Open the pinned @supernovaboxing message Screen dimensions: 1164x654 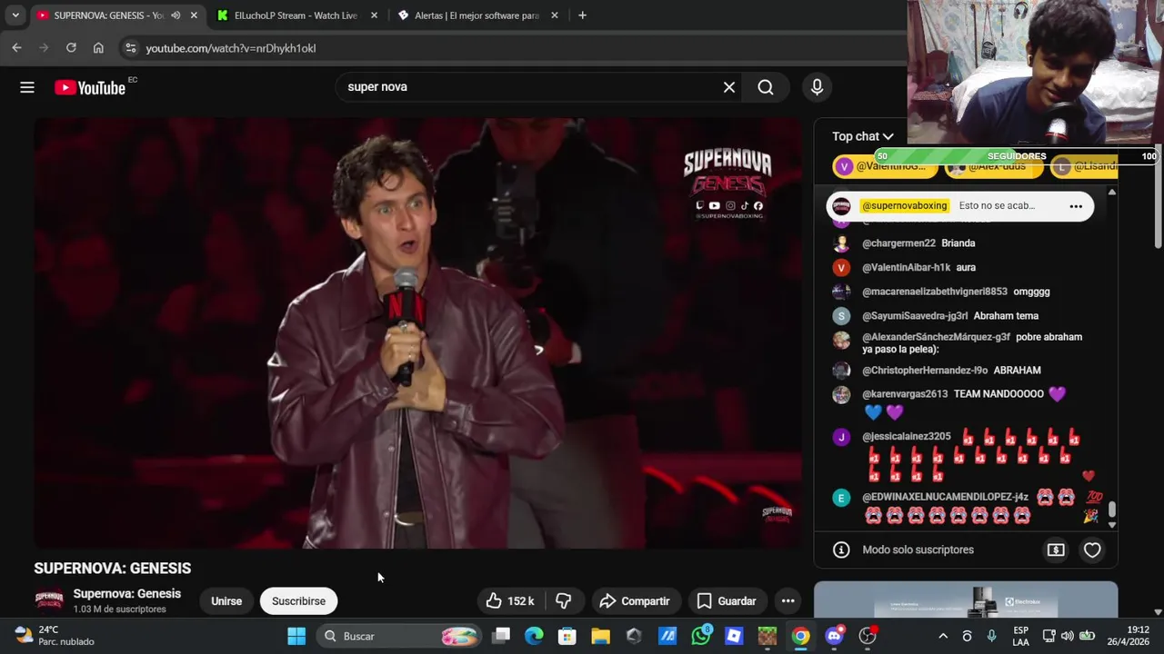click(x=959, y=206)
